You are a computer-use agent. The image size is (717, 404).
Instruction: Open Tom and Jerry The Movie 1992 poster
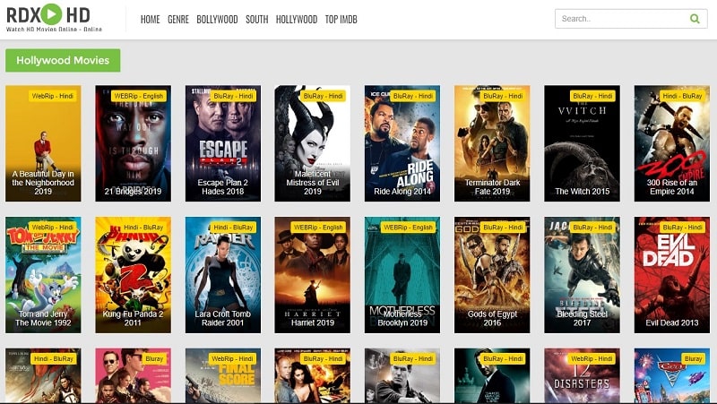43,275
